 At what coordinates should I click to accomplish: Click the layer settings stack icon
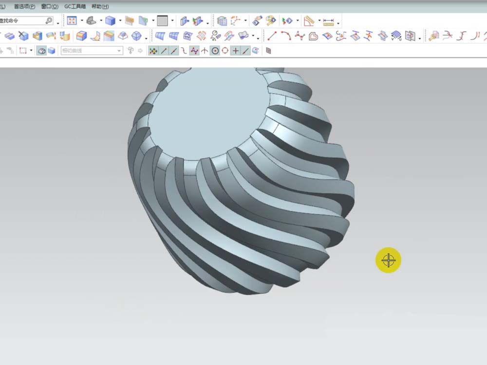click(222, 21)
